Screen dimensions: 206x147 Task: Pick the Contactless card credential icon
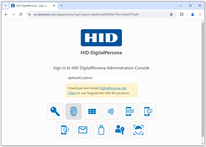pos(111,111)
